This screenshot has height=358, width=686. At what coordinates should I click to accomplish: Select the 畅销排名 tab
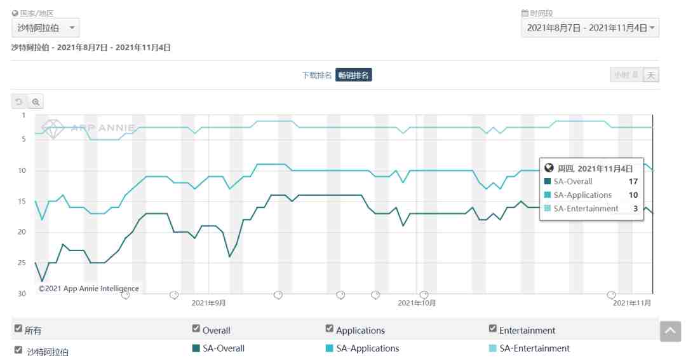point(354,75)
